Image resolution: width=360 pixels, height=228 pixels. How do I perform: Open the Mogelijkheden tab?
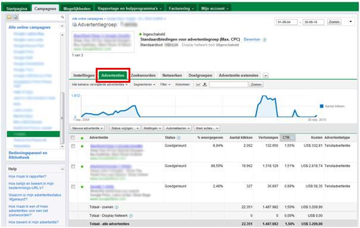click(77, 8)
